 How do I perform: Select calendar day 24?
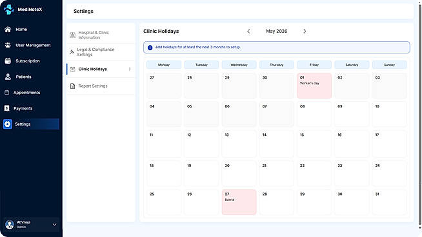(x=389, y=173)
